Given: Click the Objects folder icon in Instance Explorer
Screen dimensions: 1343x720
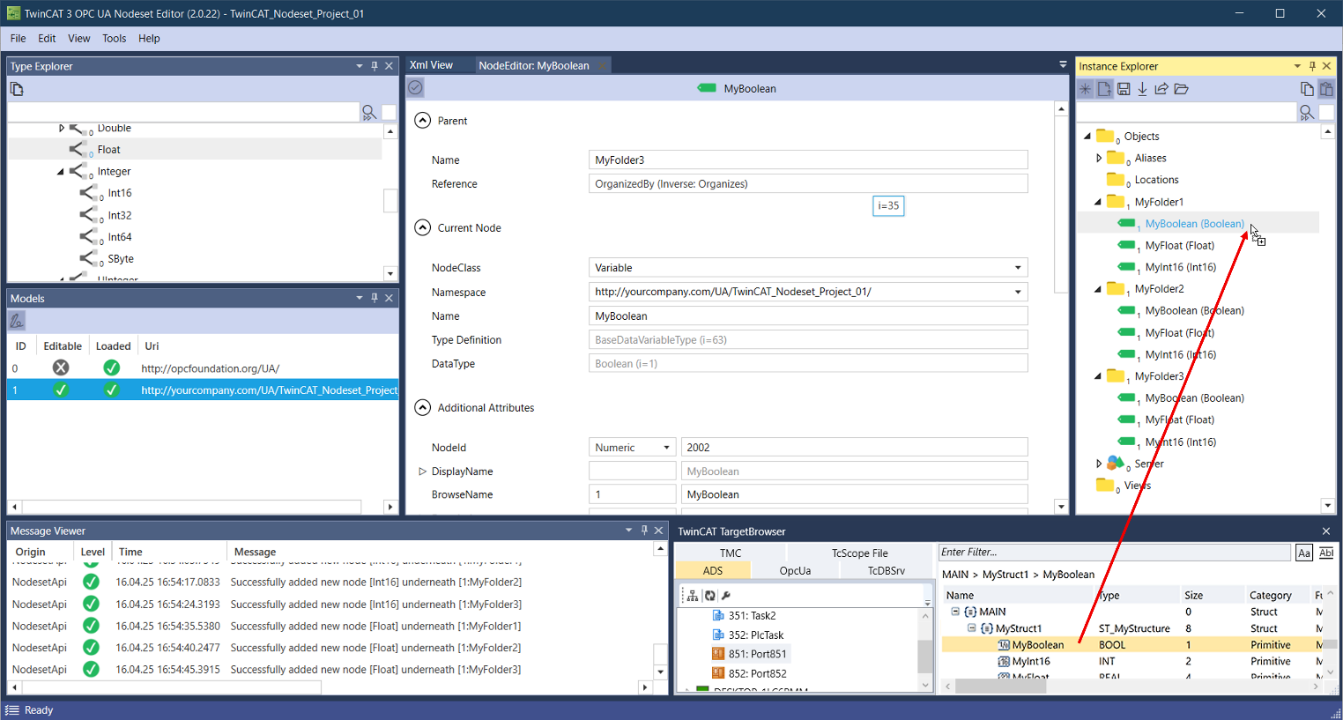Looking at the screenshot, I should tap(1105, 136).
